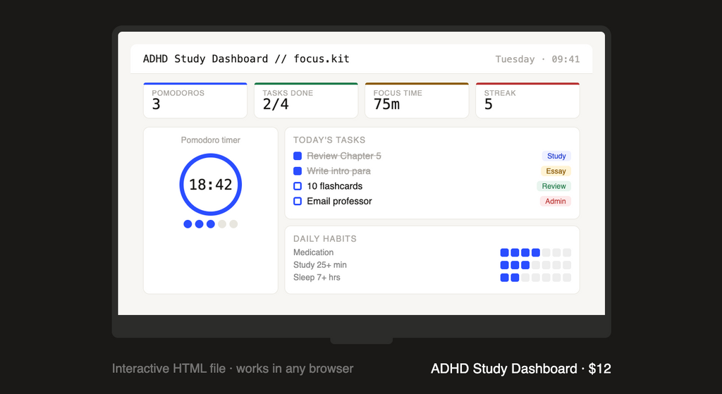Toggle Medication habit first day square
Viewport: 722px width, 394px height.
click(x=504, y=253)
